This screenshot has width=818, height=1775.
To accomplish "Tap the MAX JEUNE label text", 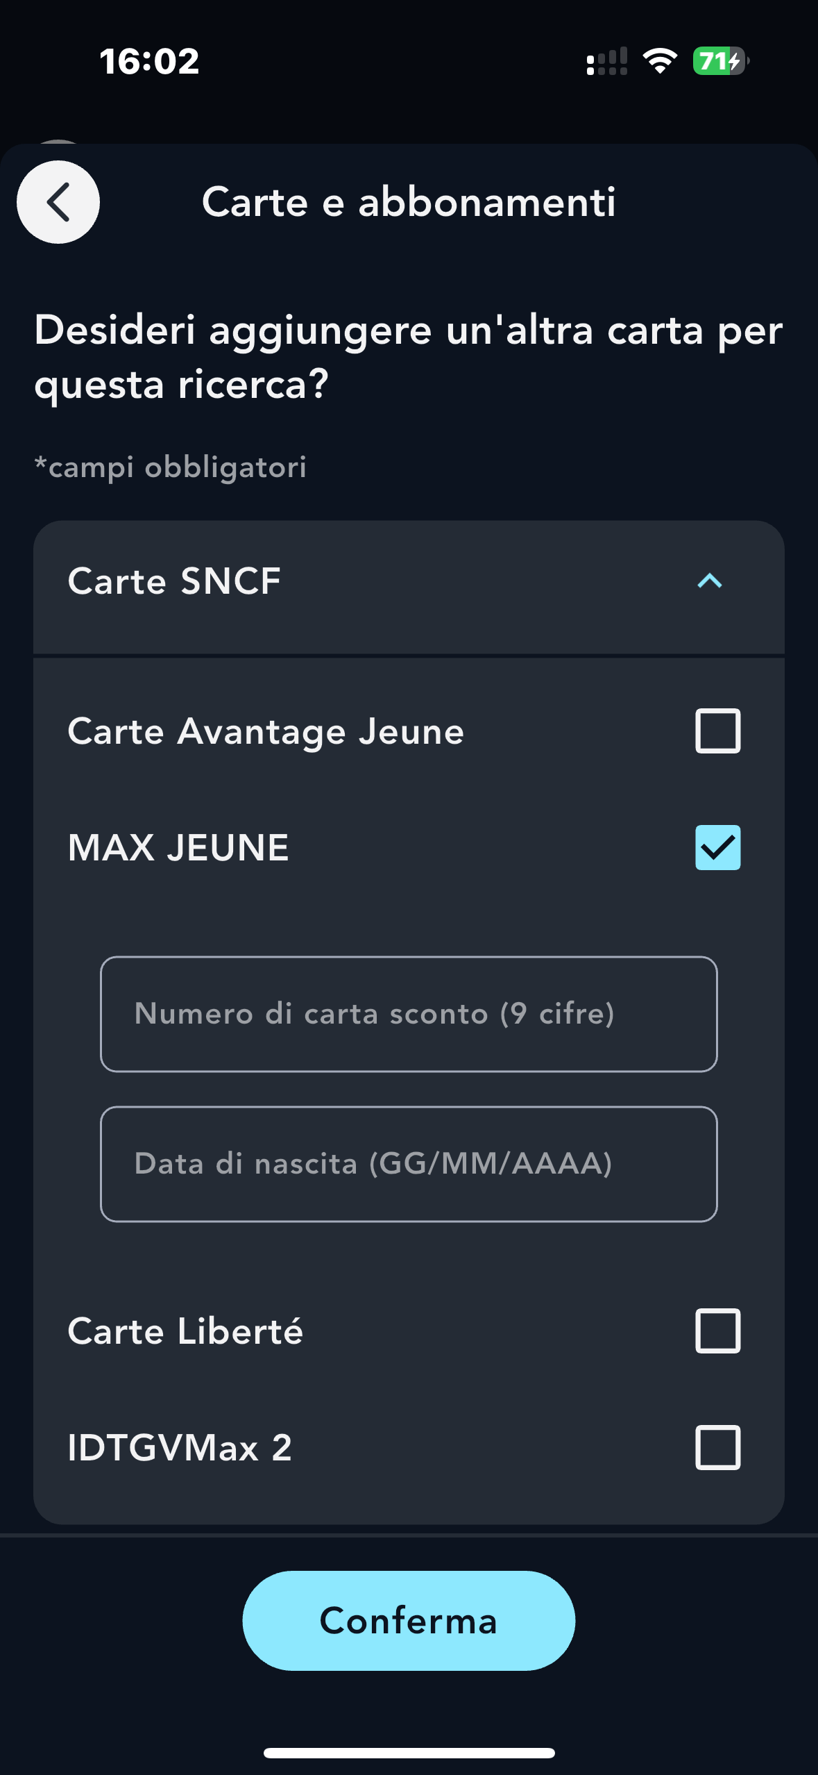I will [178, 847].
